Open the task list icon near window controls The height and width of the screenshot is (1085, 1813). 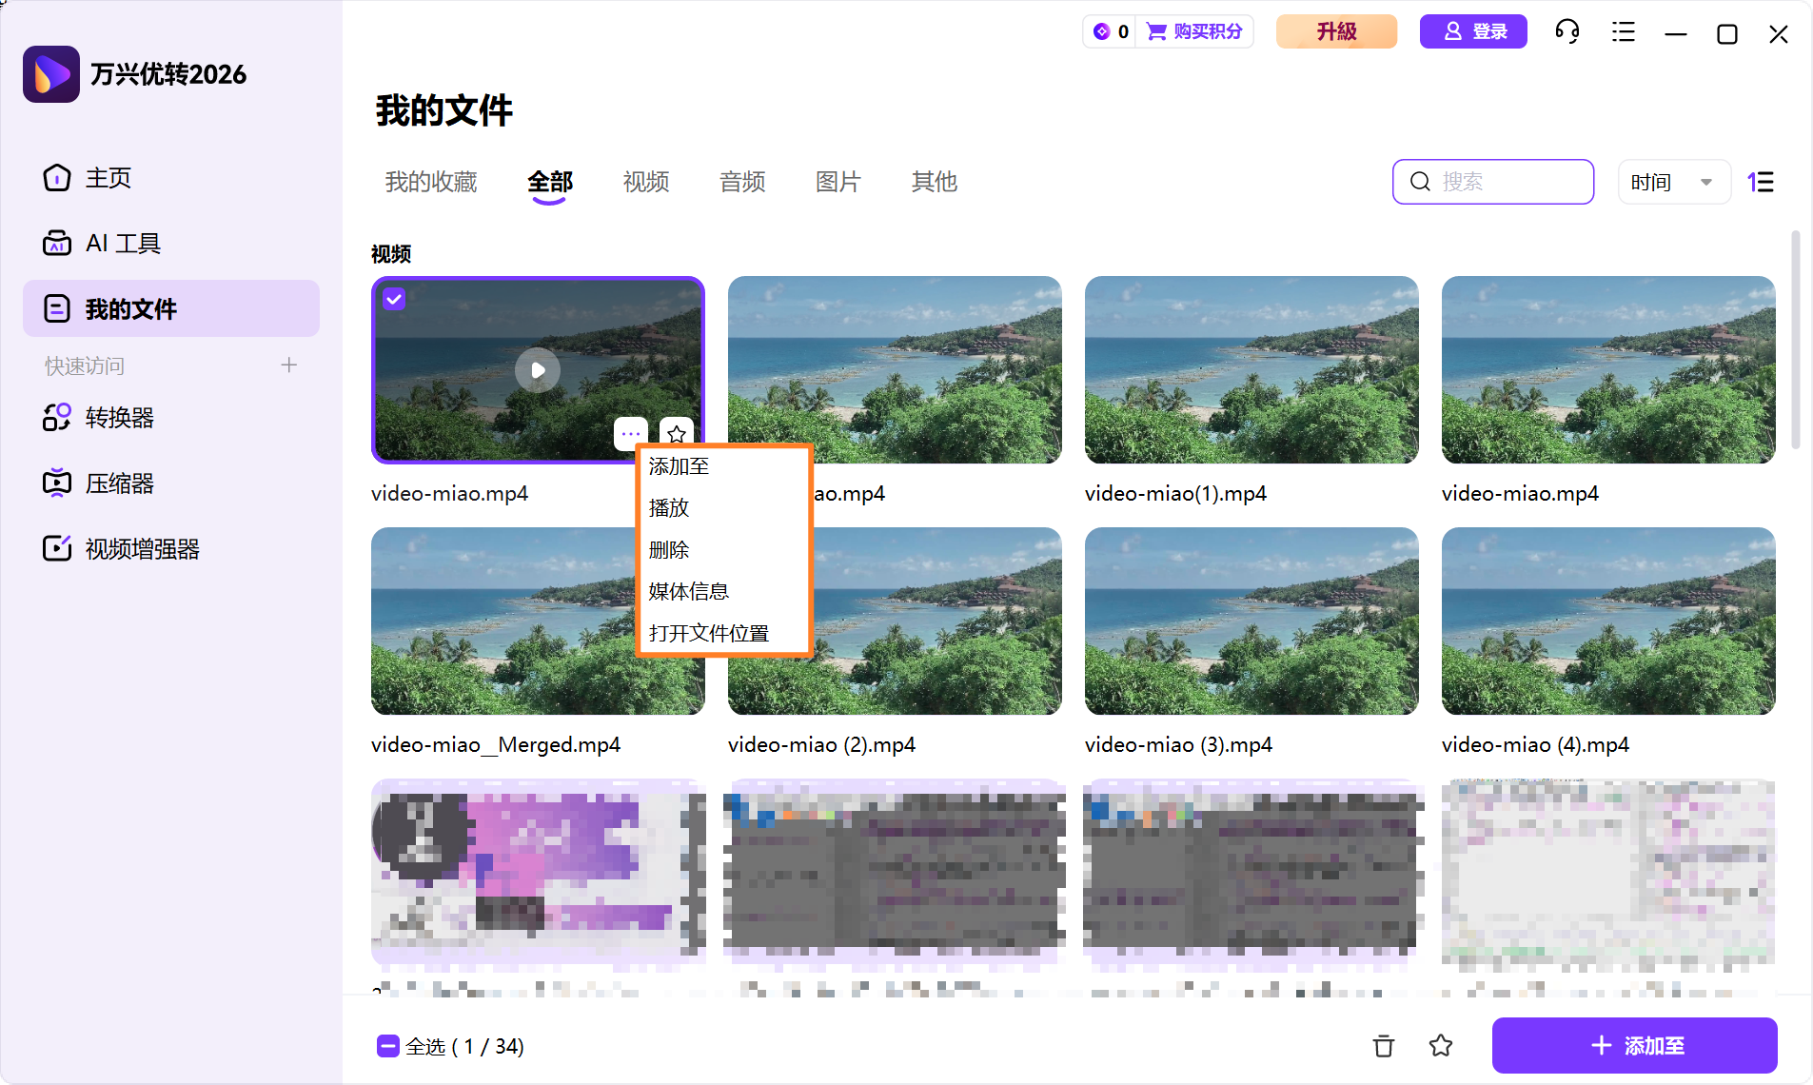point(1623,31)
